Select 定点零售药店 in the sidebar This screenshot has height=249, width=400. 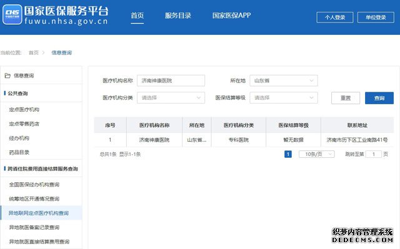[x=24, y=124]
